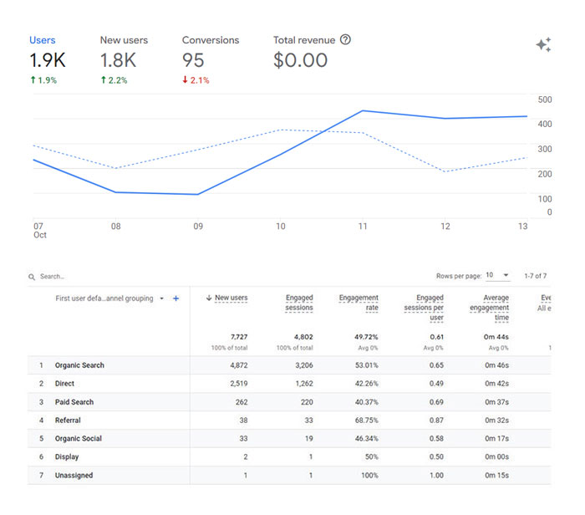Sort by Engaged sessions column header
Screen dimensions: 585x515
(299, 303)
